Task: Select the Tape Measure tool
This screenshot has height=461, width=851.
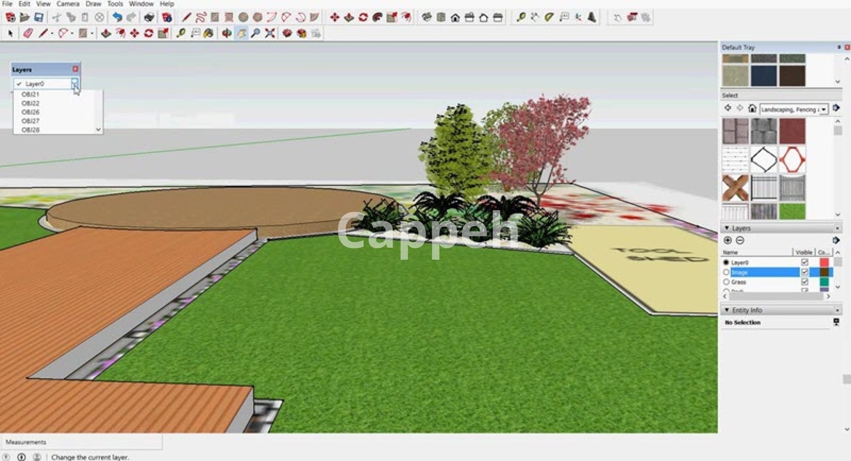Action: pos(180,34)
